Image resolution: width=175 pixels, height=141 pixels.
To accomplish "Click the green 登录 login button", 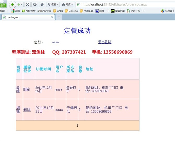I will click(x=3, y=5).
